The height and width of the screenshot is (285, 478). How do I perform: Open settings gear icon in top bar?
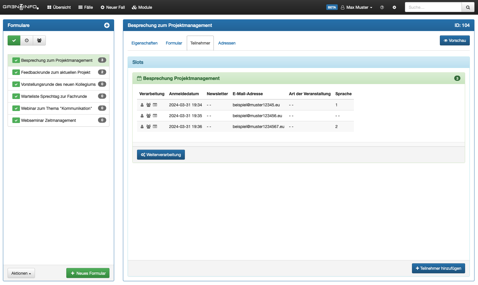click(394, 7)
